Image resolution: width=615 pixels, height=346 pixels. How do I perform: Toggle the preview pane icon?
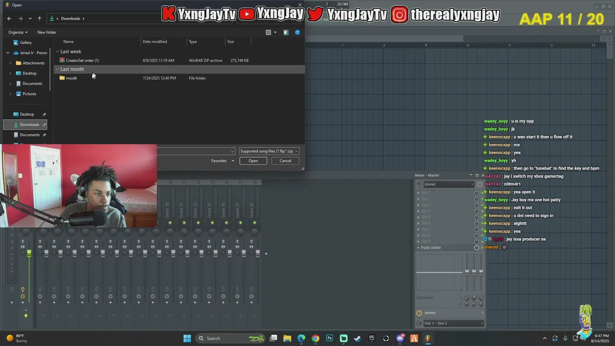tap(286, 32)
